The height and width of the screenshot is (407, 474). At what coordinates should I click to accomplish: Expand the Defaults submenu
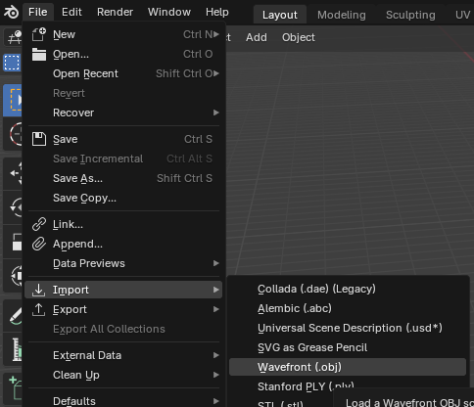click(x=123, y=401)
